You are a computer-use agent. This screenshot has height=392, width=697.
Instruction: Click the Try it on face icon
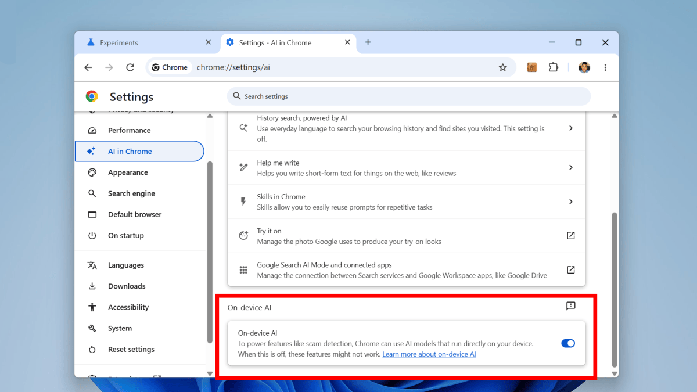click(x=244, y=236)
